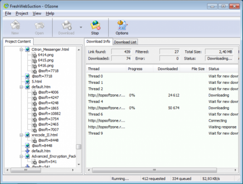Open the View menu
This screenshot has width=243, height=184.
coord(37,13)
